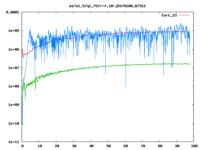This screenshot has height=150, width=200.
Task: Click the x-axis label 10
Action: (x=40, y=146)
